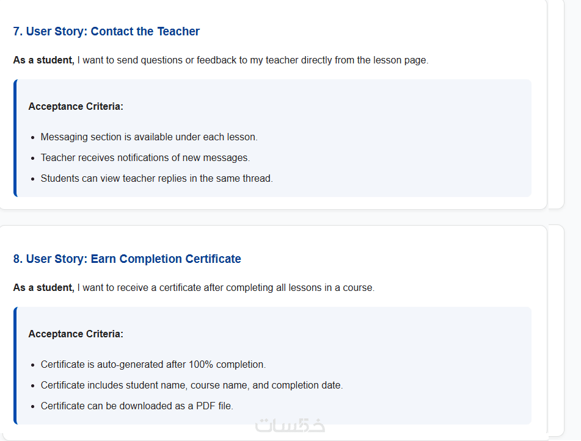Viewport: 581px width, 441px height.
Task: Click the Khamsat watermark logo at the bottom
Action: (290, 425)
